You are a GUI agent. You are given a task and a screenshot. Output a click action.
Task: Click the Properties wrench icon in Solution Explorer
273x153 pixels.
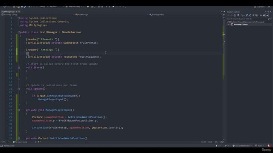(x=264, y=15)
